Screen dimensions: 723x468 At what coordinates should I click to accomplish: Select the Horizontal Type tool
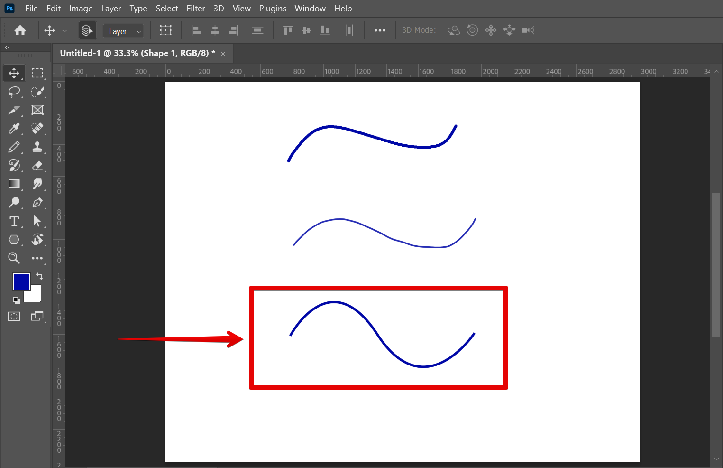(x=14, y=221)
